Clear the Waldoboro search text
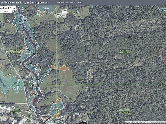The height and width of the screenshot is (124, 166). pos(10,8)
